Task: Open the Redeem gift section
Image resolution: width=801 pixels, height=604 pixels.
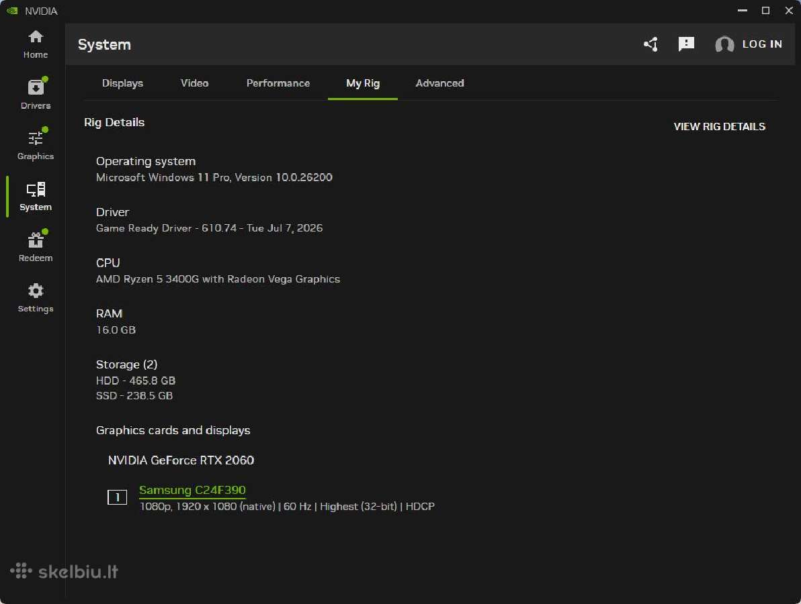Action: [x=35, y=246]
